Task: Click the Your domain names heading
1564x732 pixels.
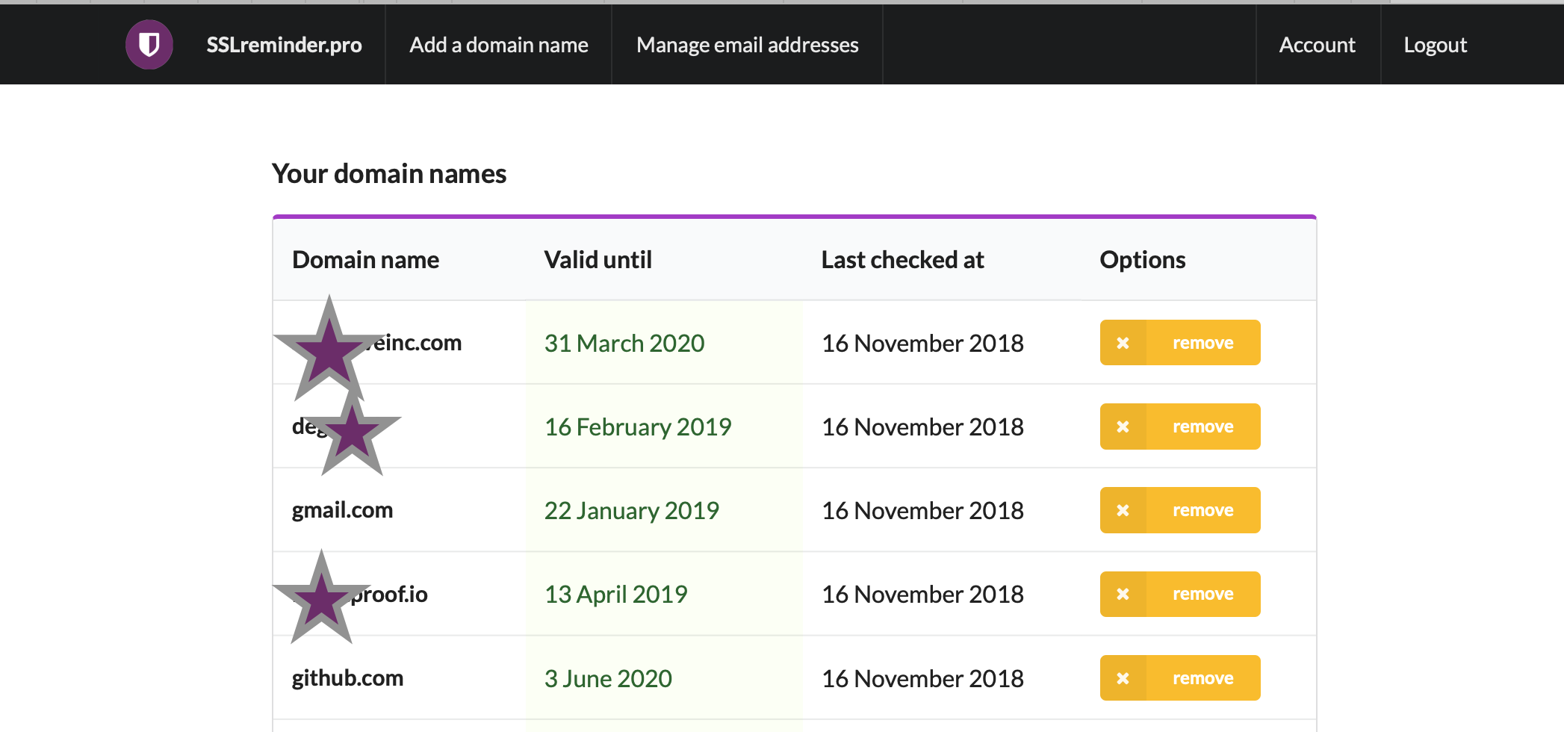Action: 389,173
